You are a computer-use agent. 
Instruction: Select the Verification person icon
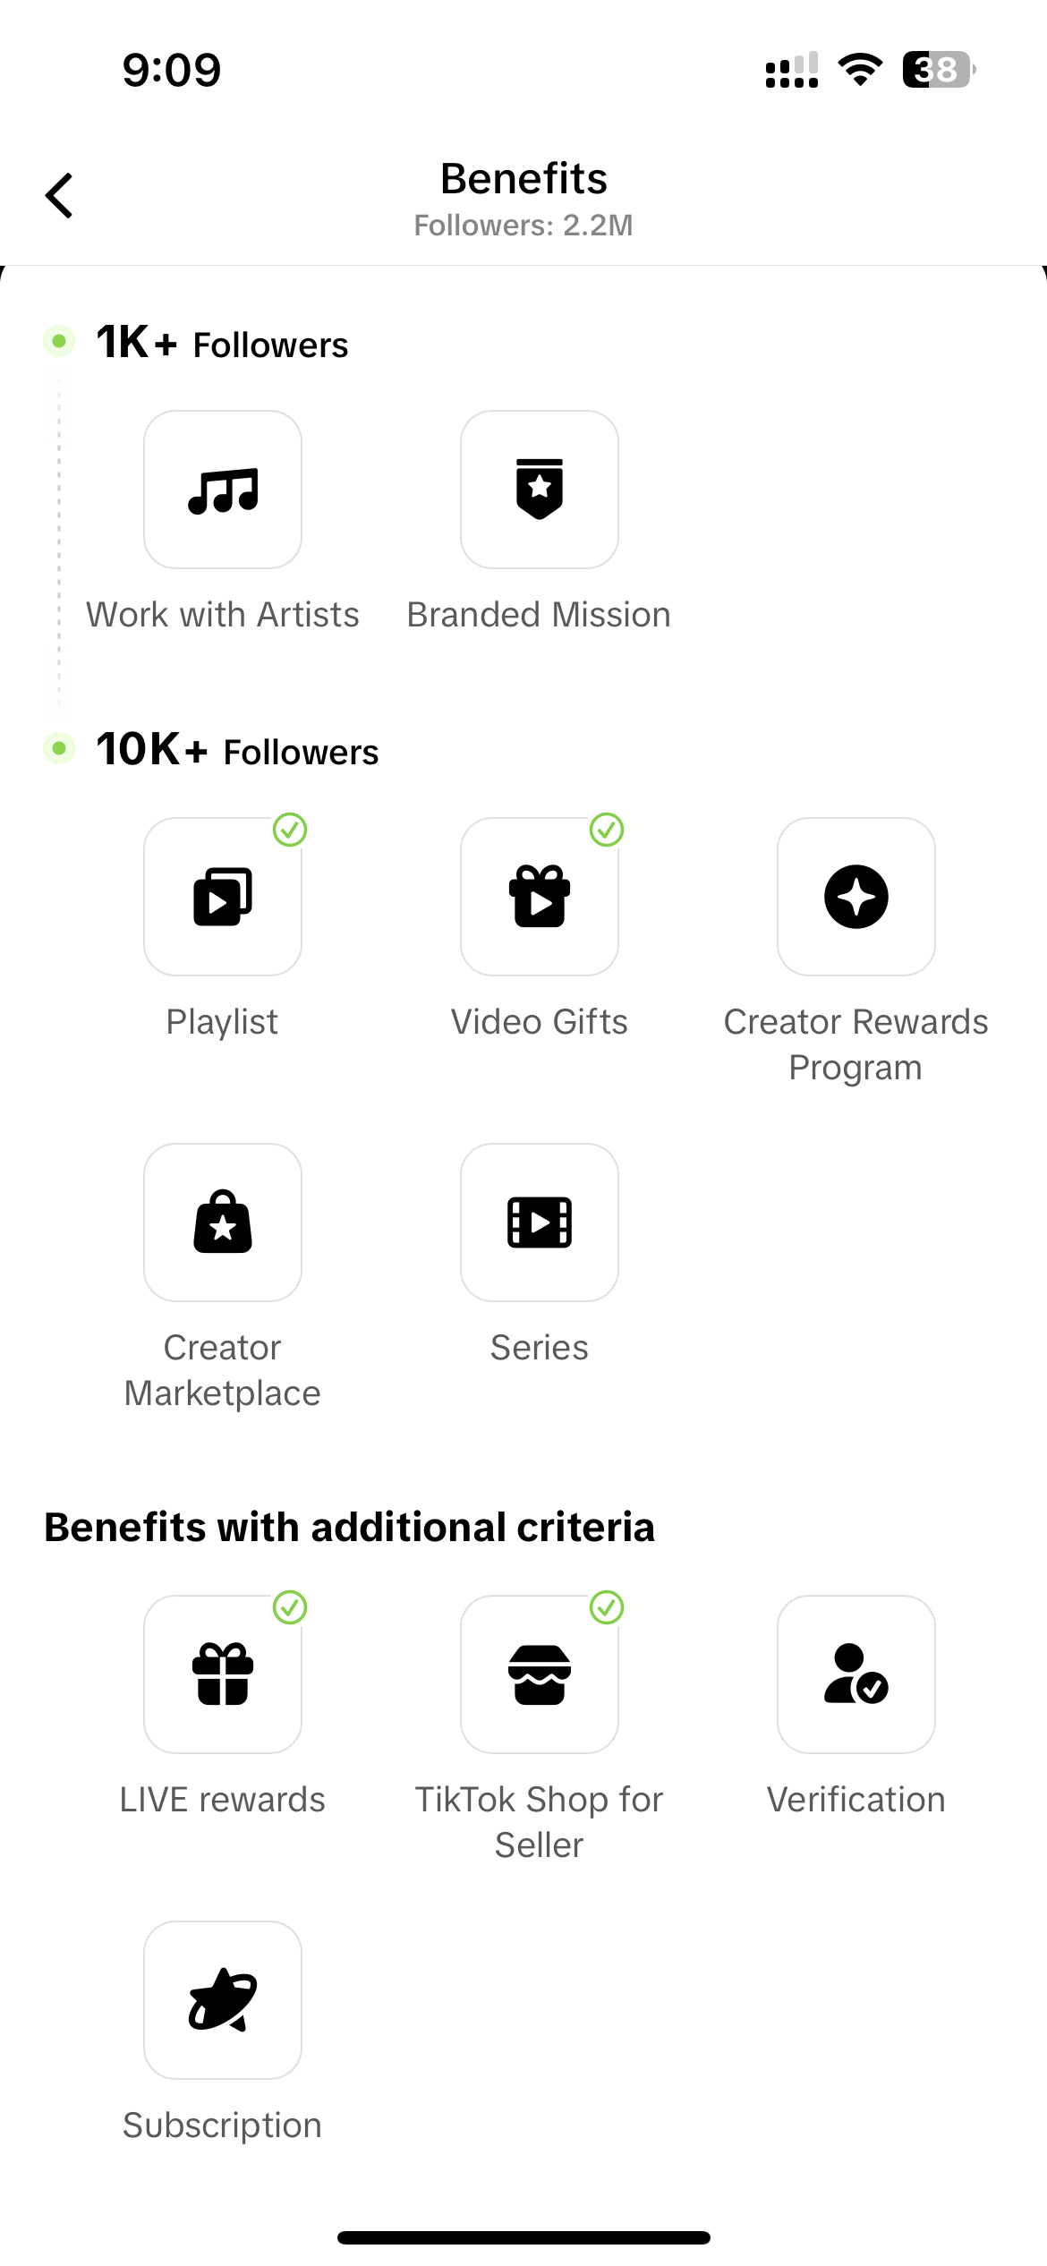856,1674
